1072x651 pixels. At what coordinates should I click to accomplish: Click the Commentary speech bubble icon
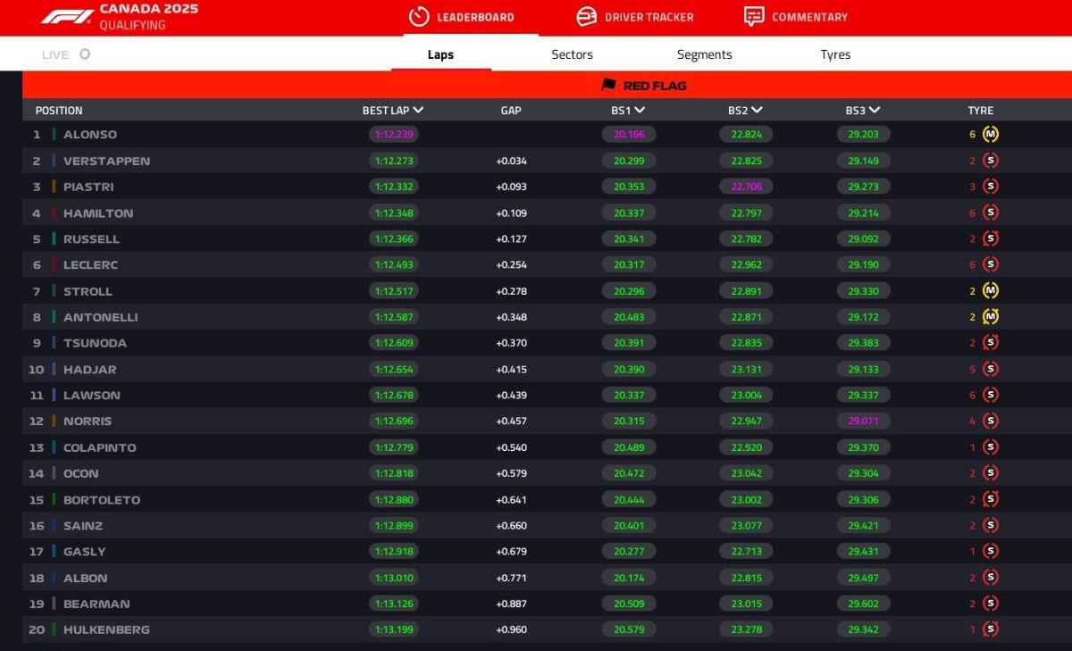pyautogui.click(x=754, y=17)
